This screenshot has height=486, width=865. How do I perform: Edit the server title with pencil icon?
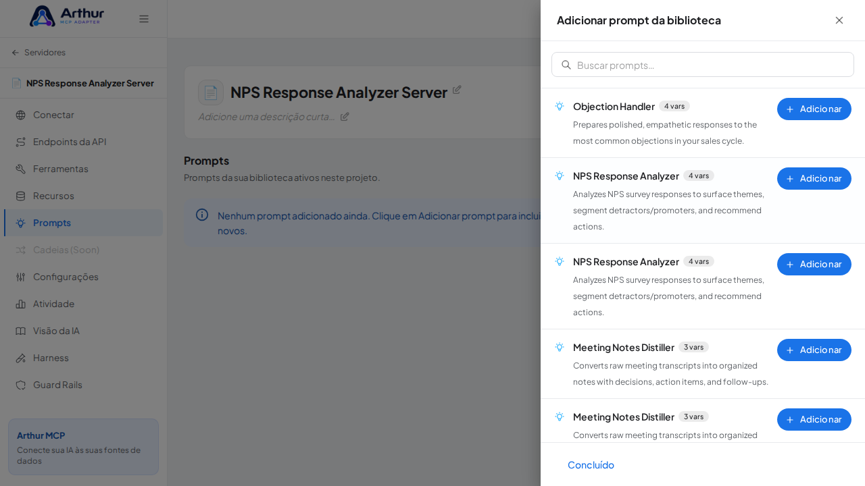(457, 89)
